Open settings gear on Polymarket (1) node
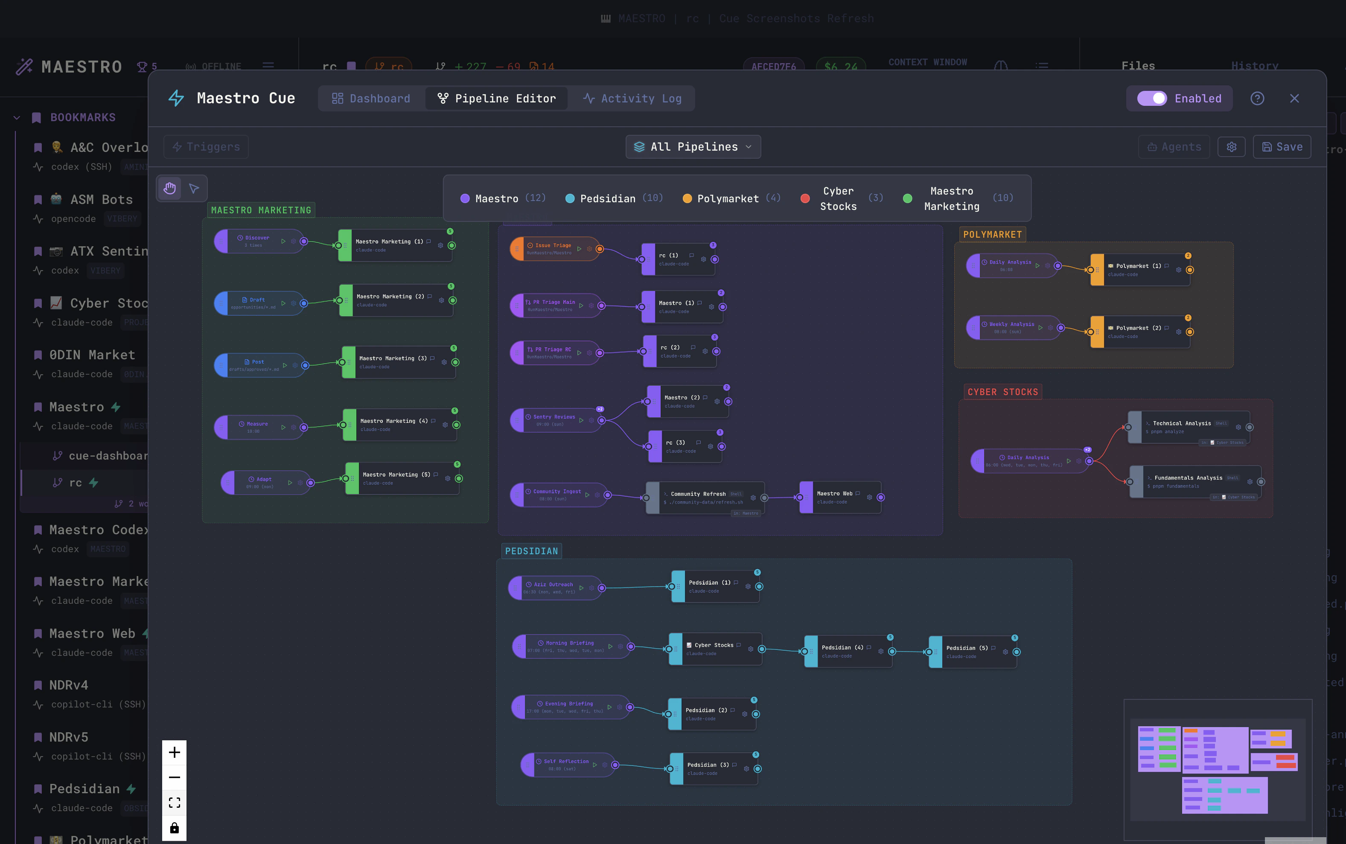 [1179, 270]
